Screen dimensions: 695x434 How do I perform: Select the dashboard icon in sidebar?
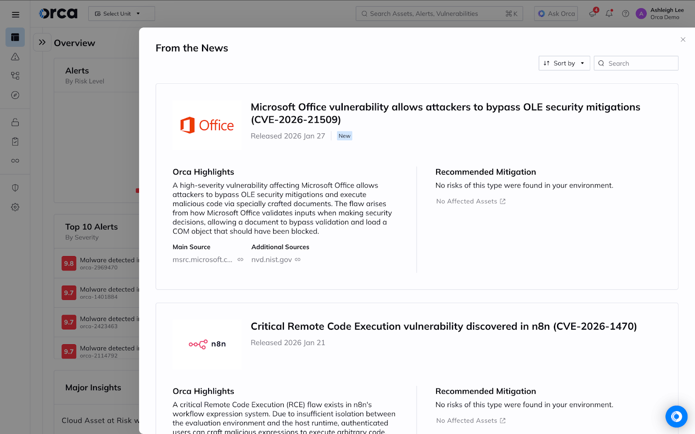(15, 37)
